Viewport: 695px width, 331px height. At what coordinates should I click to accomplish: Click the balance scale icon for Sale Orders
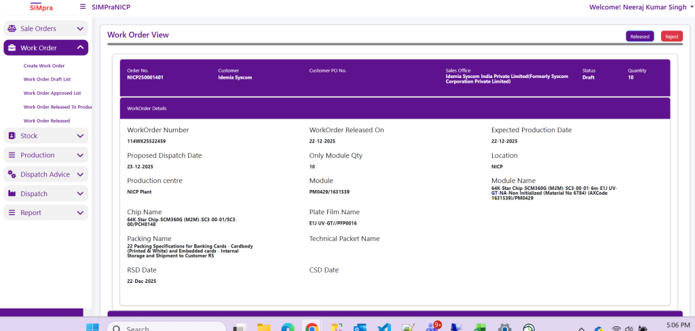[12, 29]
